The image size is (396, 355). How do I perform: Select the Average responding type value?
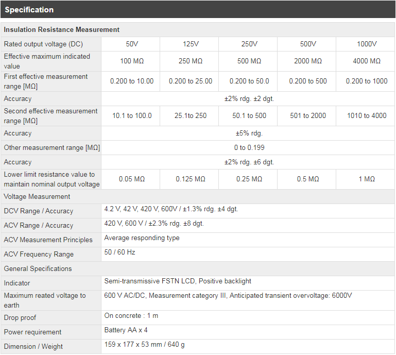tap(142, 238)
